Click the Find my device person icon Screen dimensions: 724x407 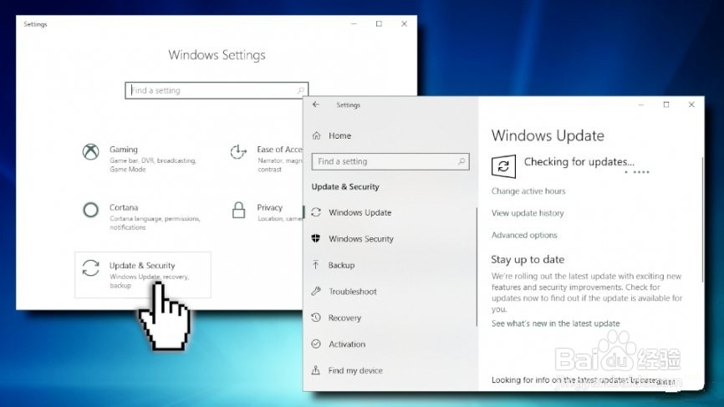coord(316,370)
